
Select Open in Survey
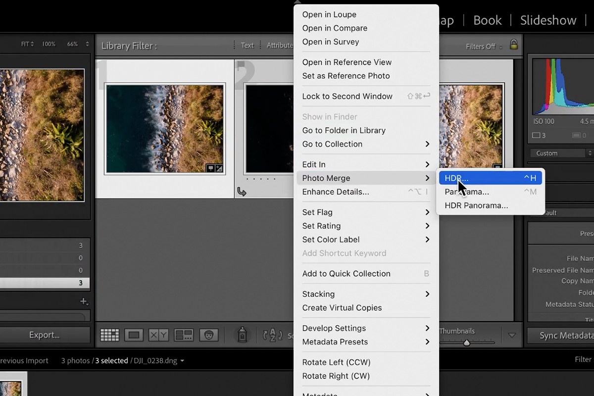[x=366, y=42]
